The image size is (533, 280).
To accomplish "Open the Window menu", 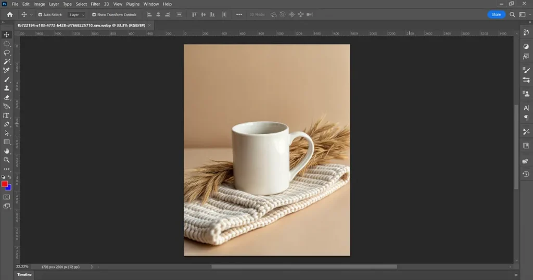I will click(x=151, y=4).
